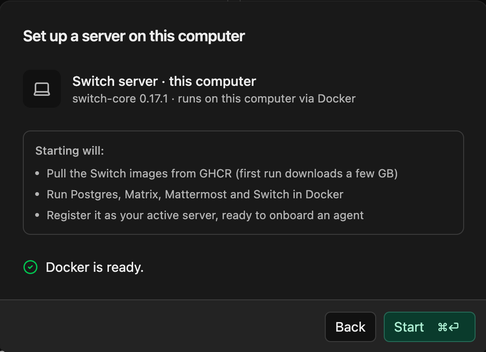Viewport: 486px width, 352px height.
Task: Click the Start button
Action: [429, 327]
